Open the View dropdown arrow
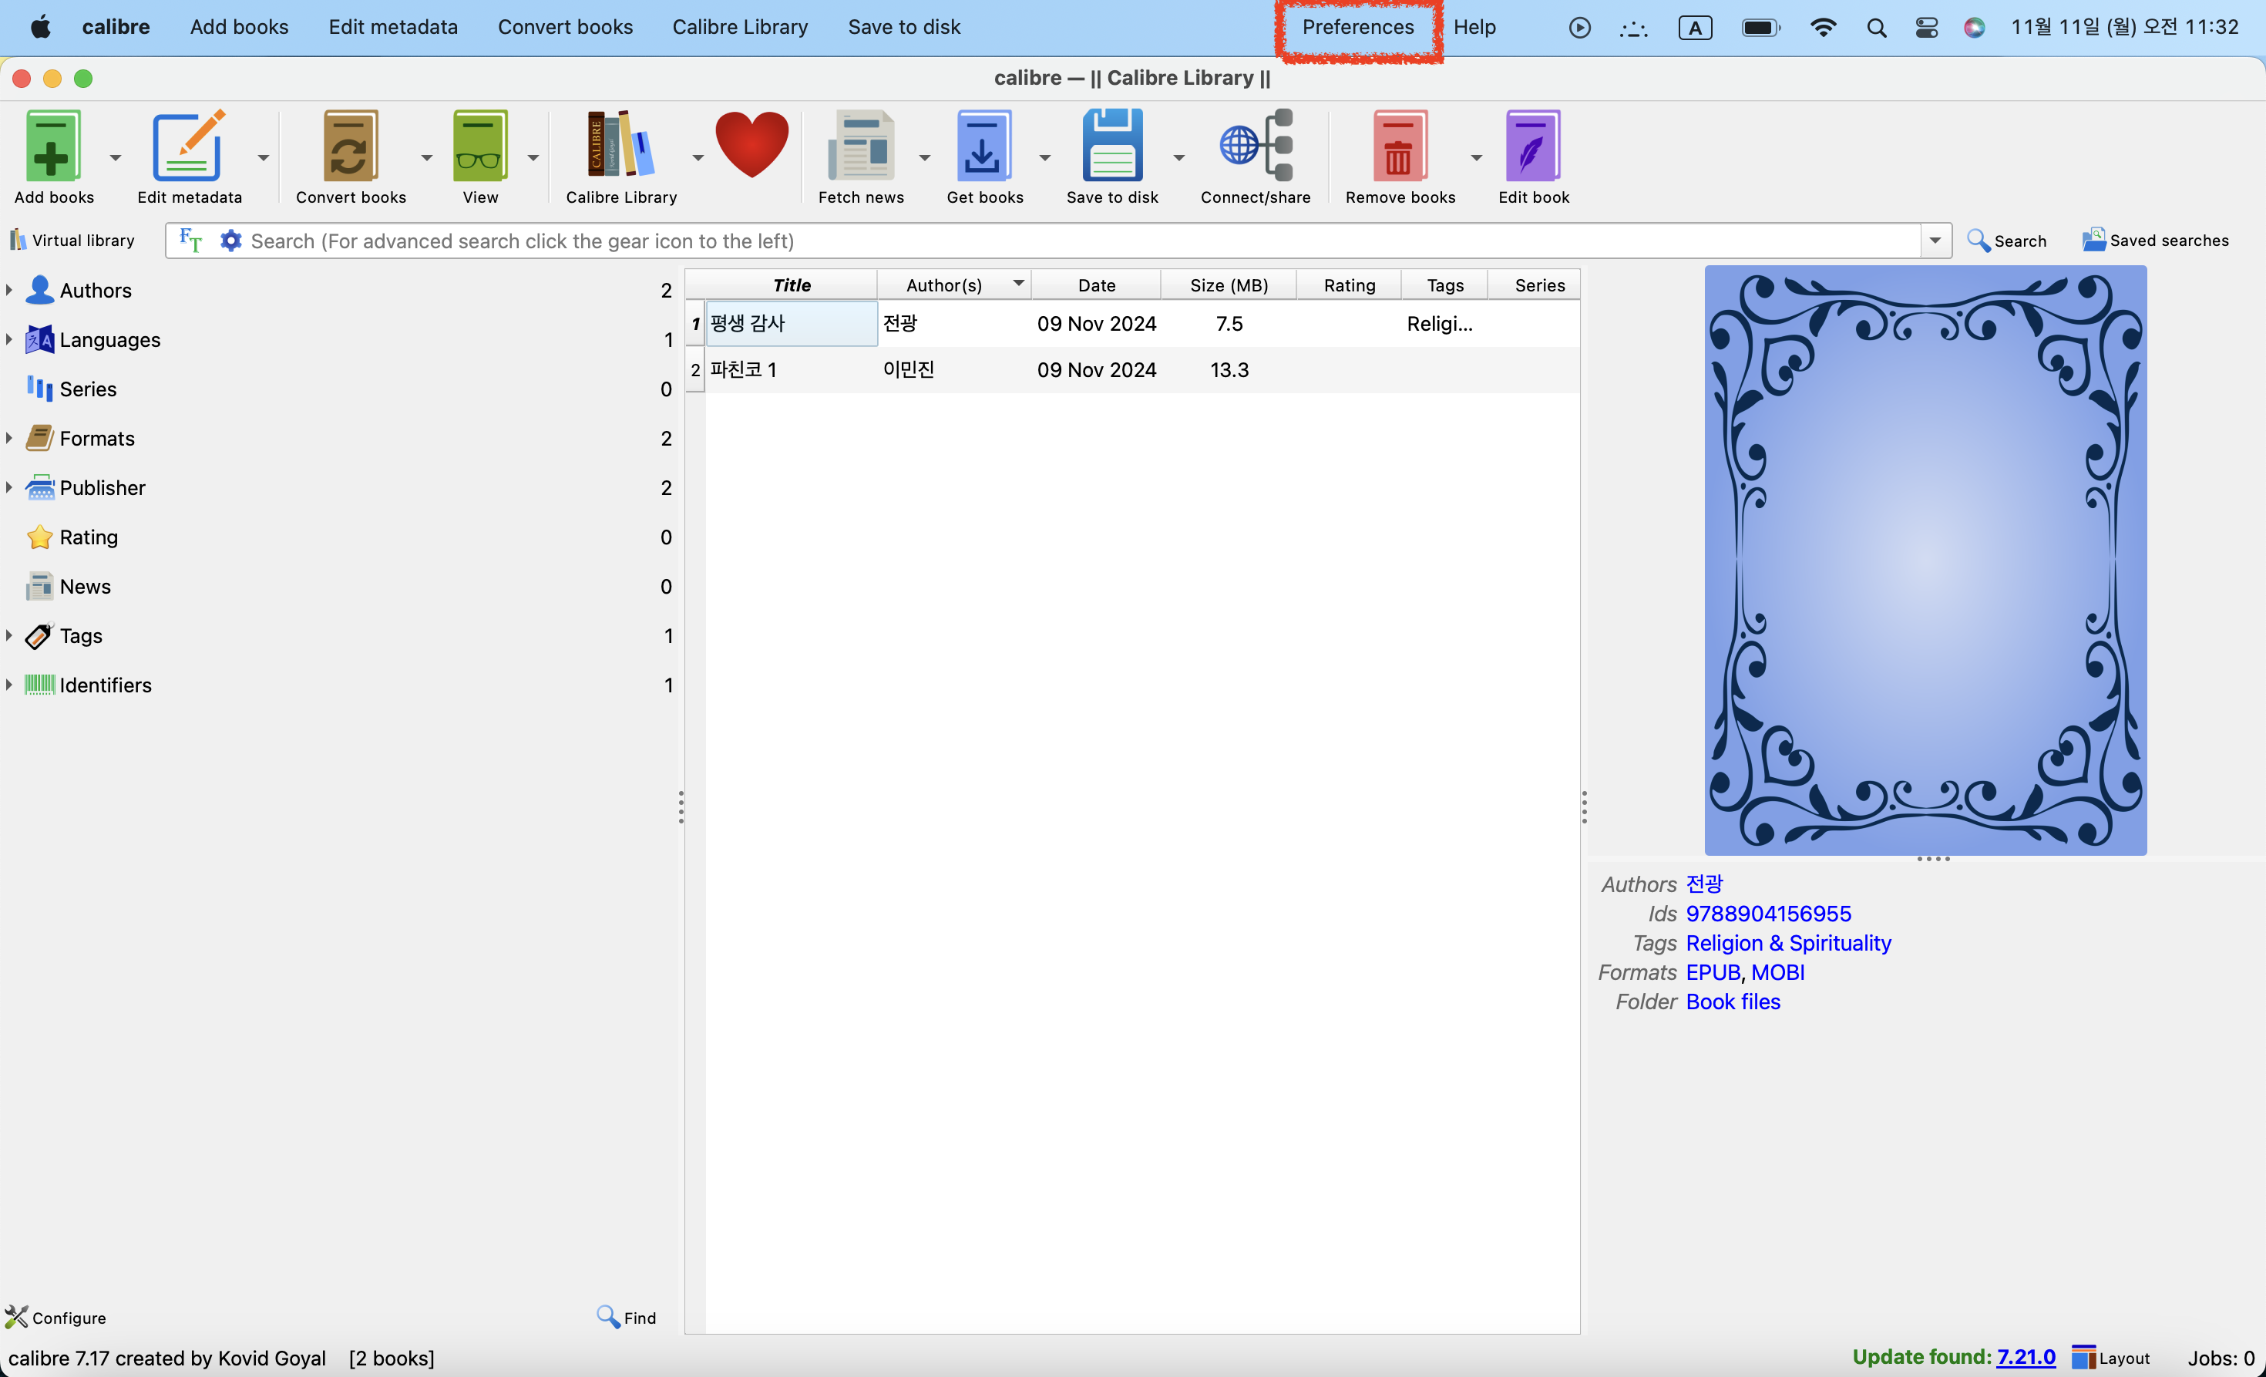 [533, 157]
